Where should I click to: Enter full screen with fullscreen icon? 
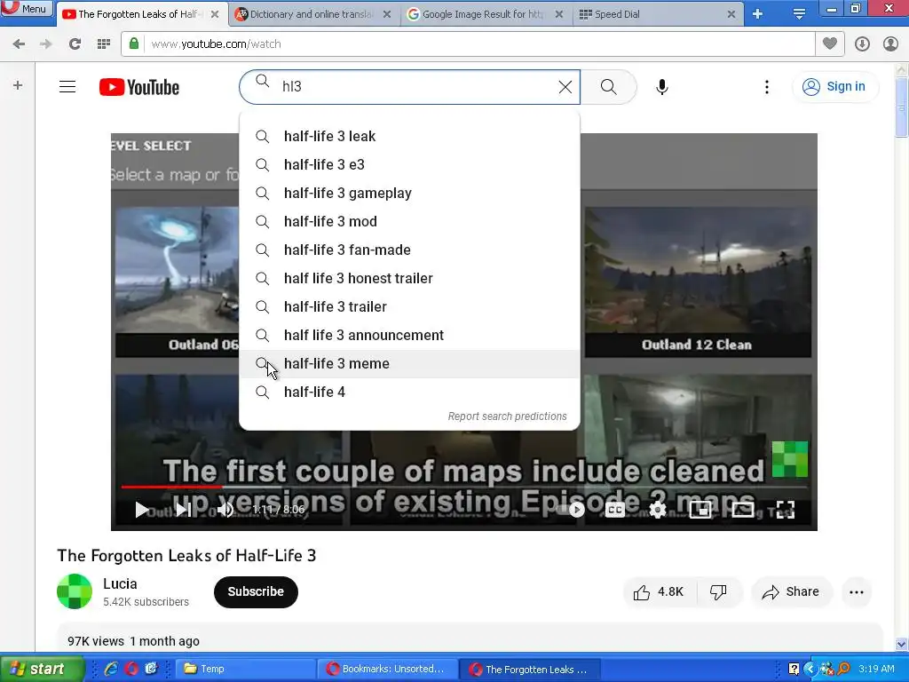coord(785,510)
